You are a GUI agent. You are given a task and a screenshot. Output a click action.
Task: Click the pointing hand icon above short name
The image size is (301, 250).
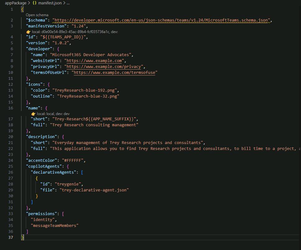[x=33, y=114]
